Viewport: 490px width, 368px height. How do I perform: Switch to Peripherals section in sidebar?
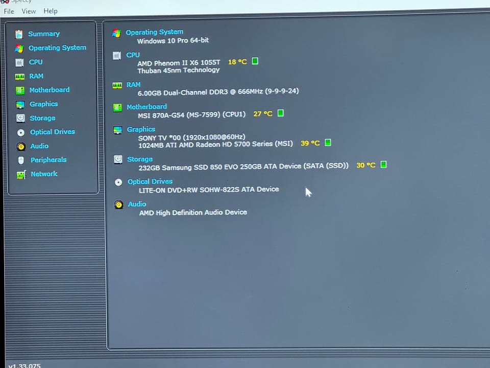48,159
